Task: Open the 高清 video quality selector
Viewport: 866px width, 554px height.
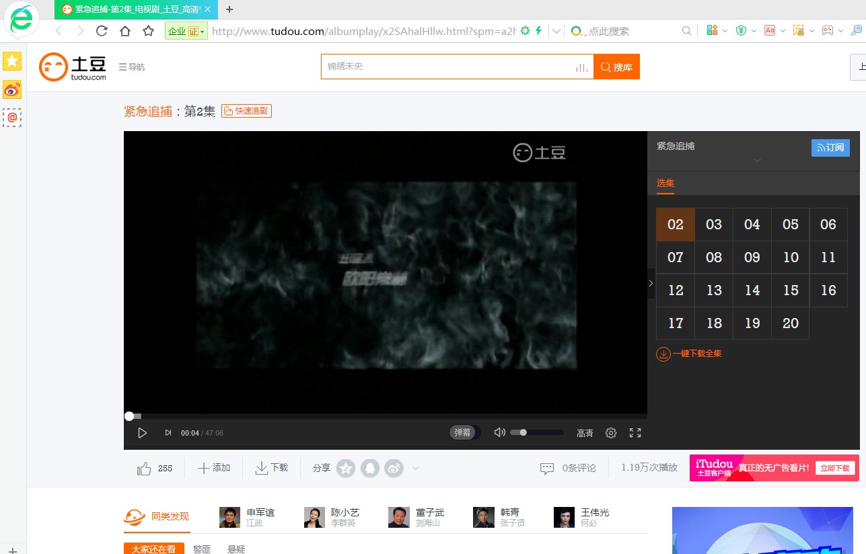Action: point(585,433)
